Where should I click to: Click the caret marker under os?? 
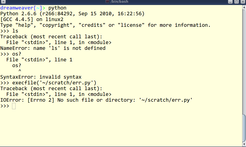(x=20, y=71)
